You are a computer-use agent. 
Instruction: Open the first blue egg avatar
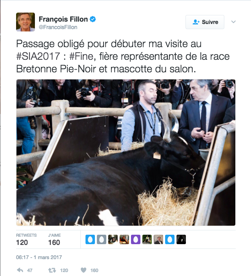tap(90, 239)
